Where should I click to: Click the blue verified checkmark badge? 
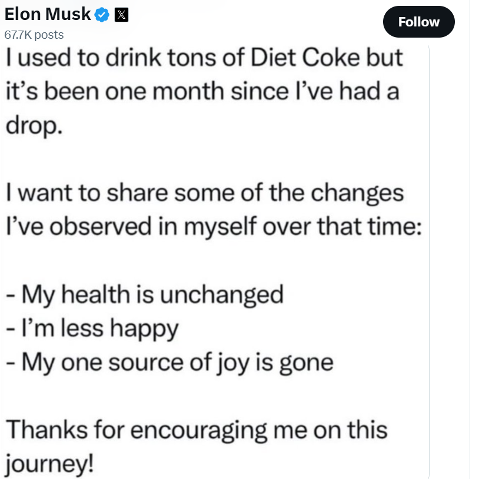pos(102,15)
